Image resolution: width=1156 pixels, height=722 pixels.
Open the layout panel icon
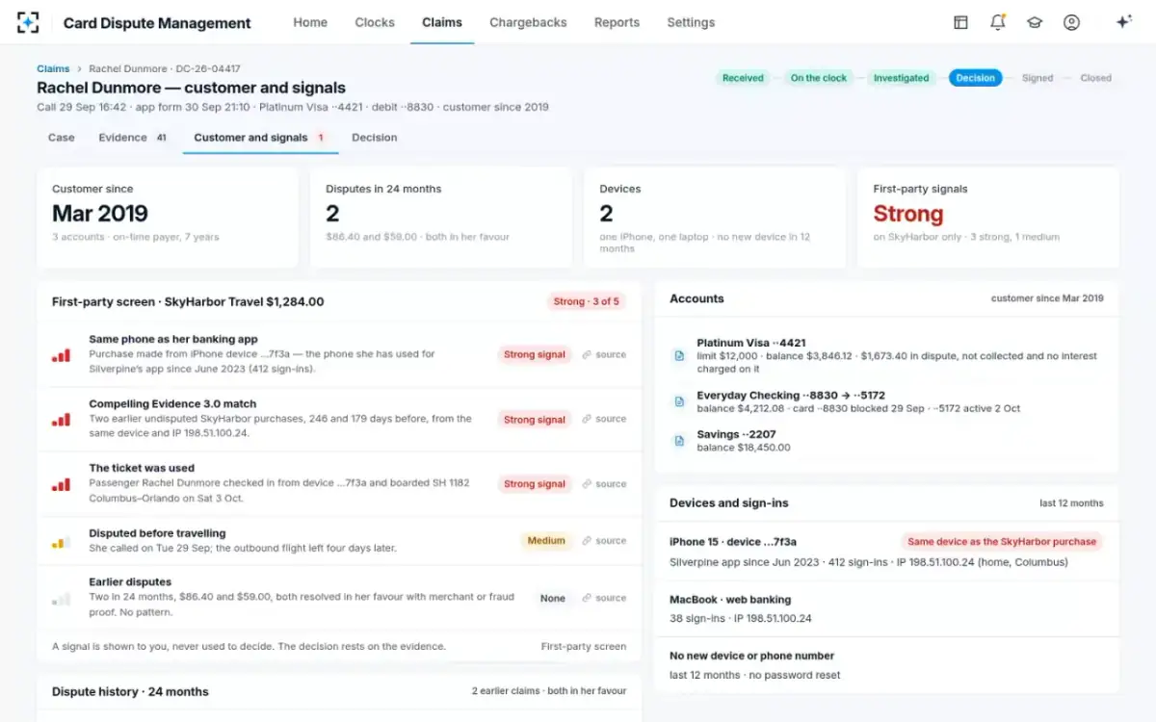[960, 22]
